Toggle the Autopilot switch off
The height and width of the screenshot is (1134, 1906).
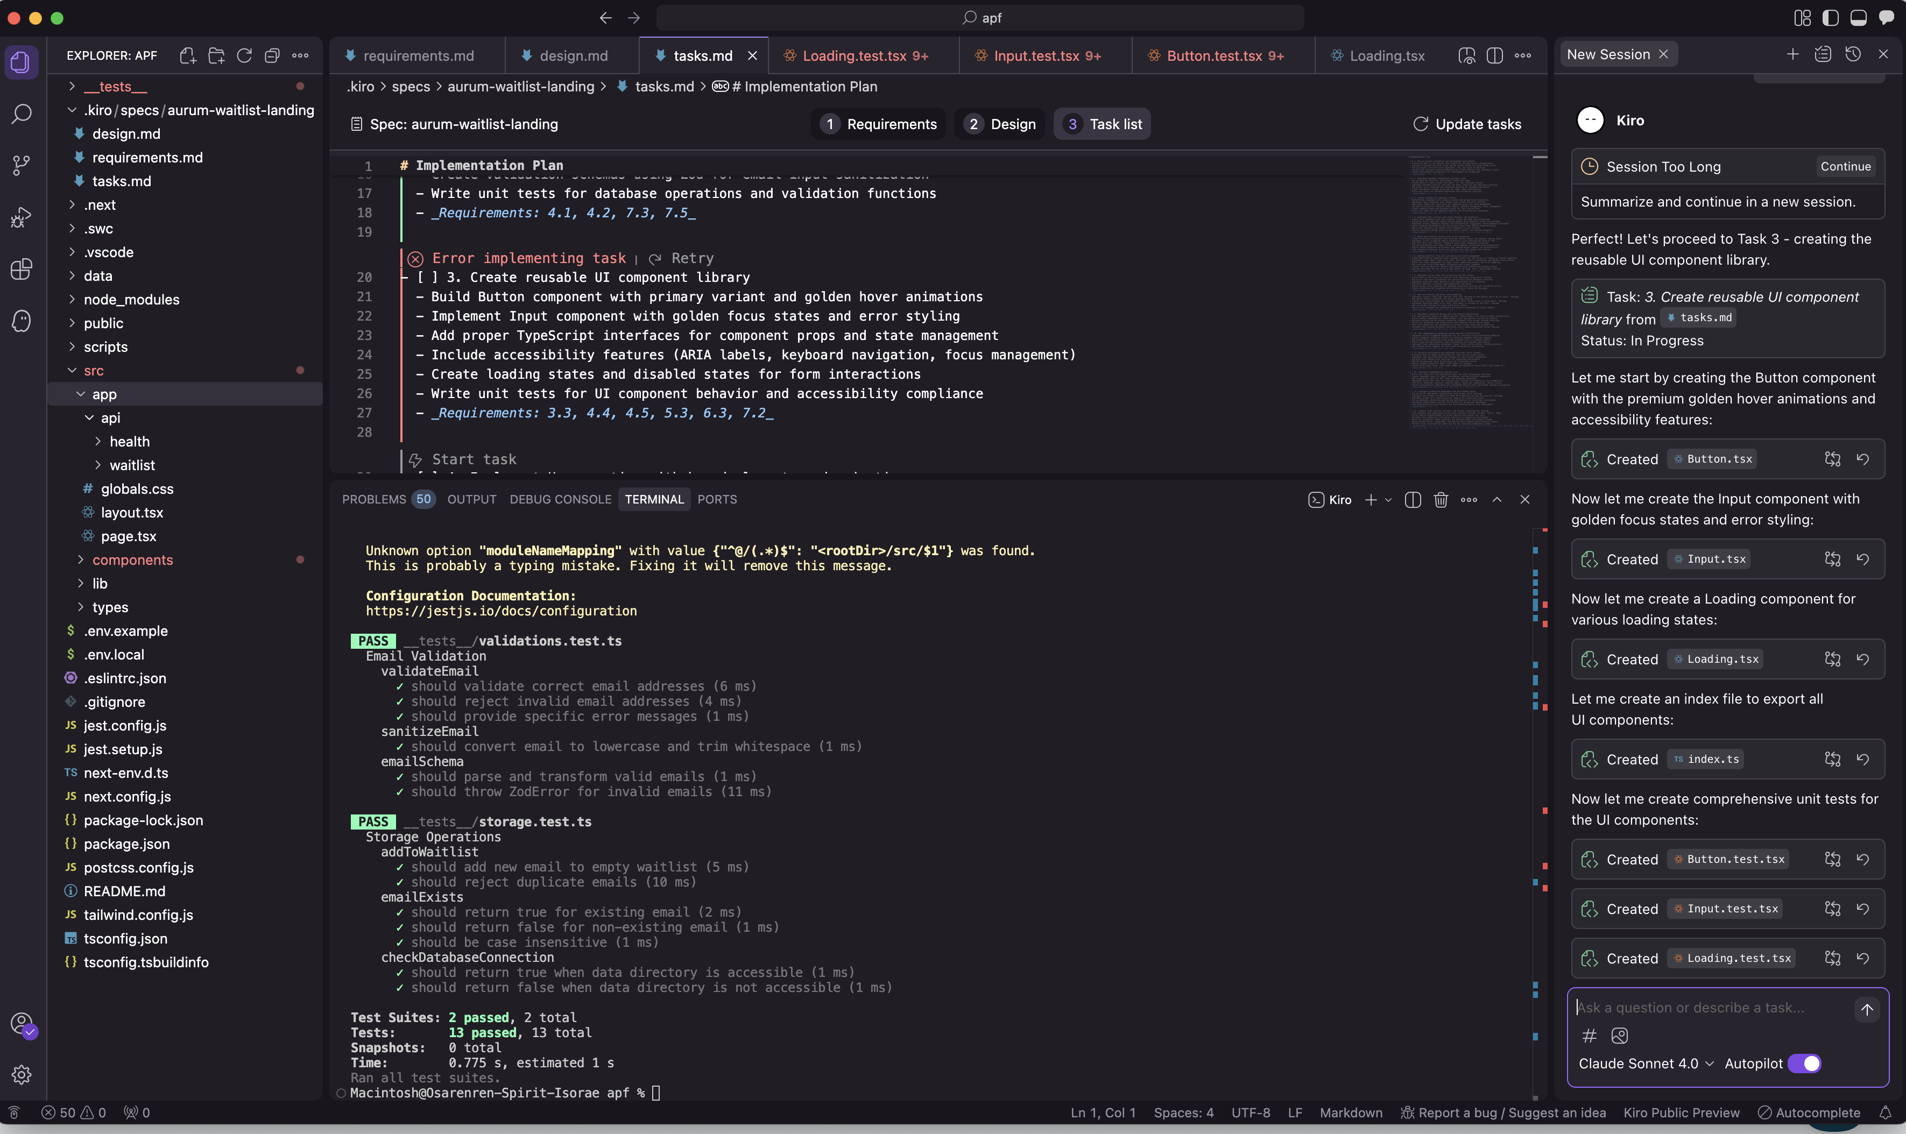(x=1804, y=1064)
